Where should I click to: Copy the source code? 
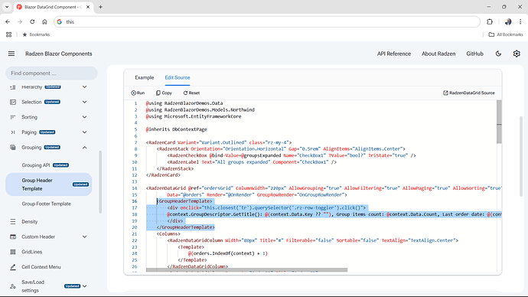(164, 93)
